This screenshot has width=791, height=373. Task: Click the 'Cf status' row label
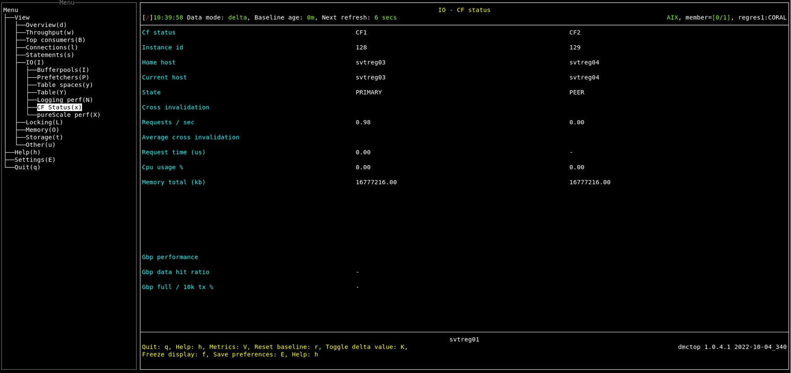pyautogui.click(x=159, y=32)
